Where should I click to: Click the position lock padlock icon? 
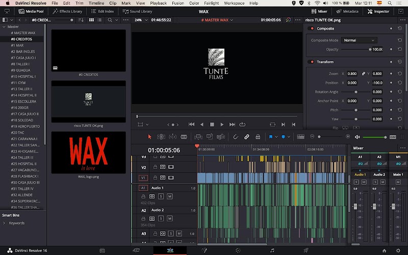(258, 137)
